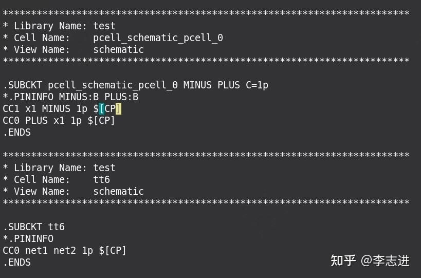Click the MINUS pin in .SUBCKT line

click(197, 85)
